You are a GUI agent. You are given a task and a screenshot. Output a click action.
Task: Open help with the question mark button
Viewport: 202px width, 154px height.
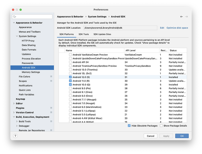pos(15,136)
